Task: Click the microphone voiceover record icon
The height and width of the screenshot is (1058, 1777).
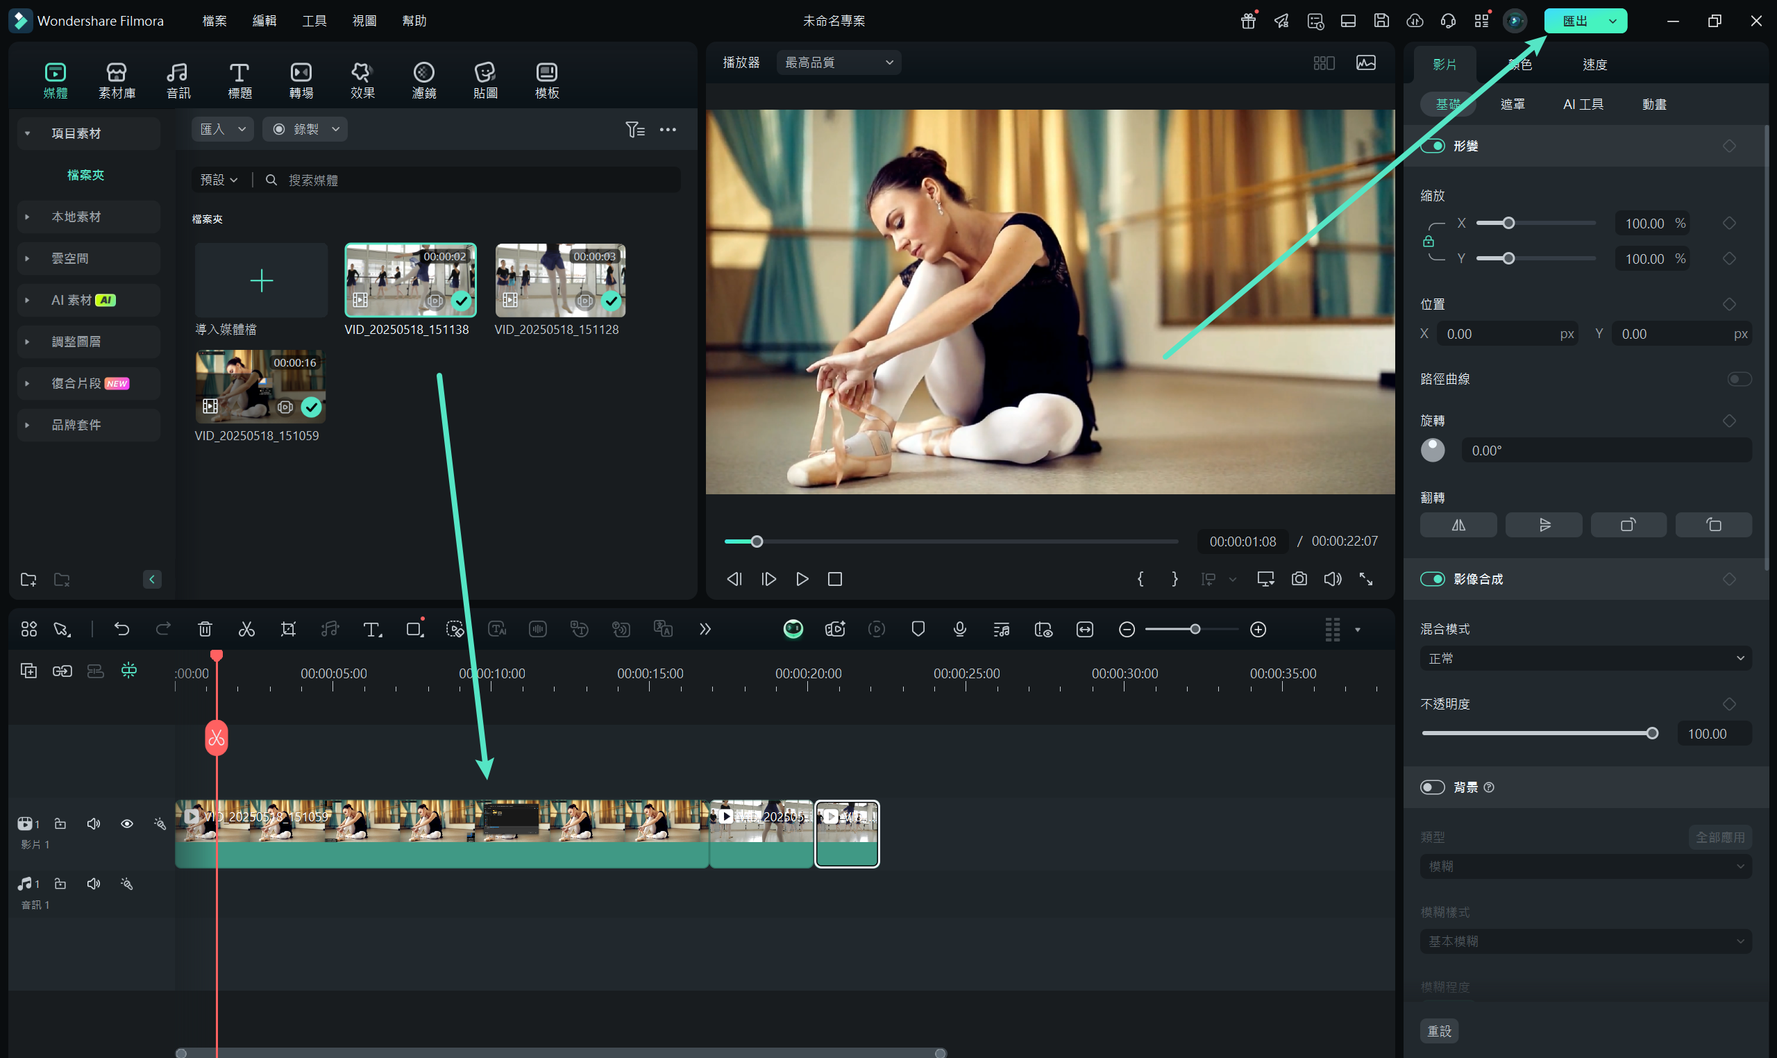Action: pyautogui.click(x=959, y=629)
